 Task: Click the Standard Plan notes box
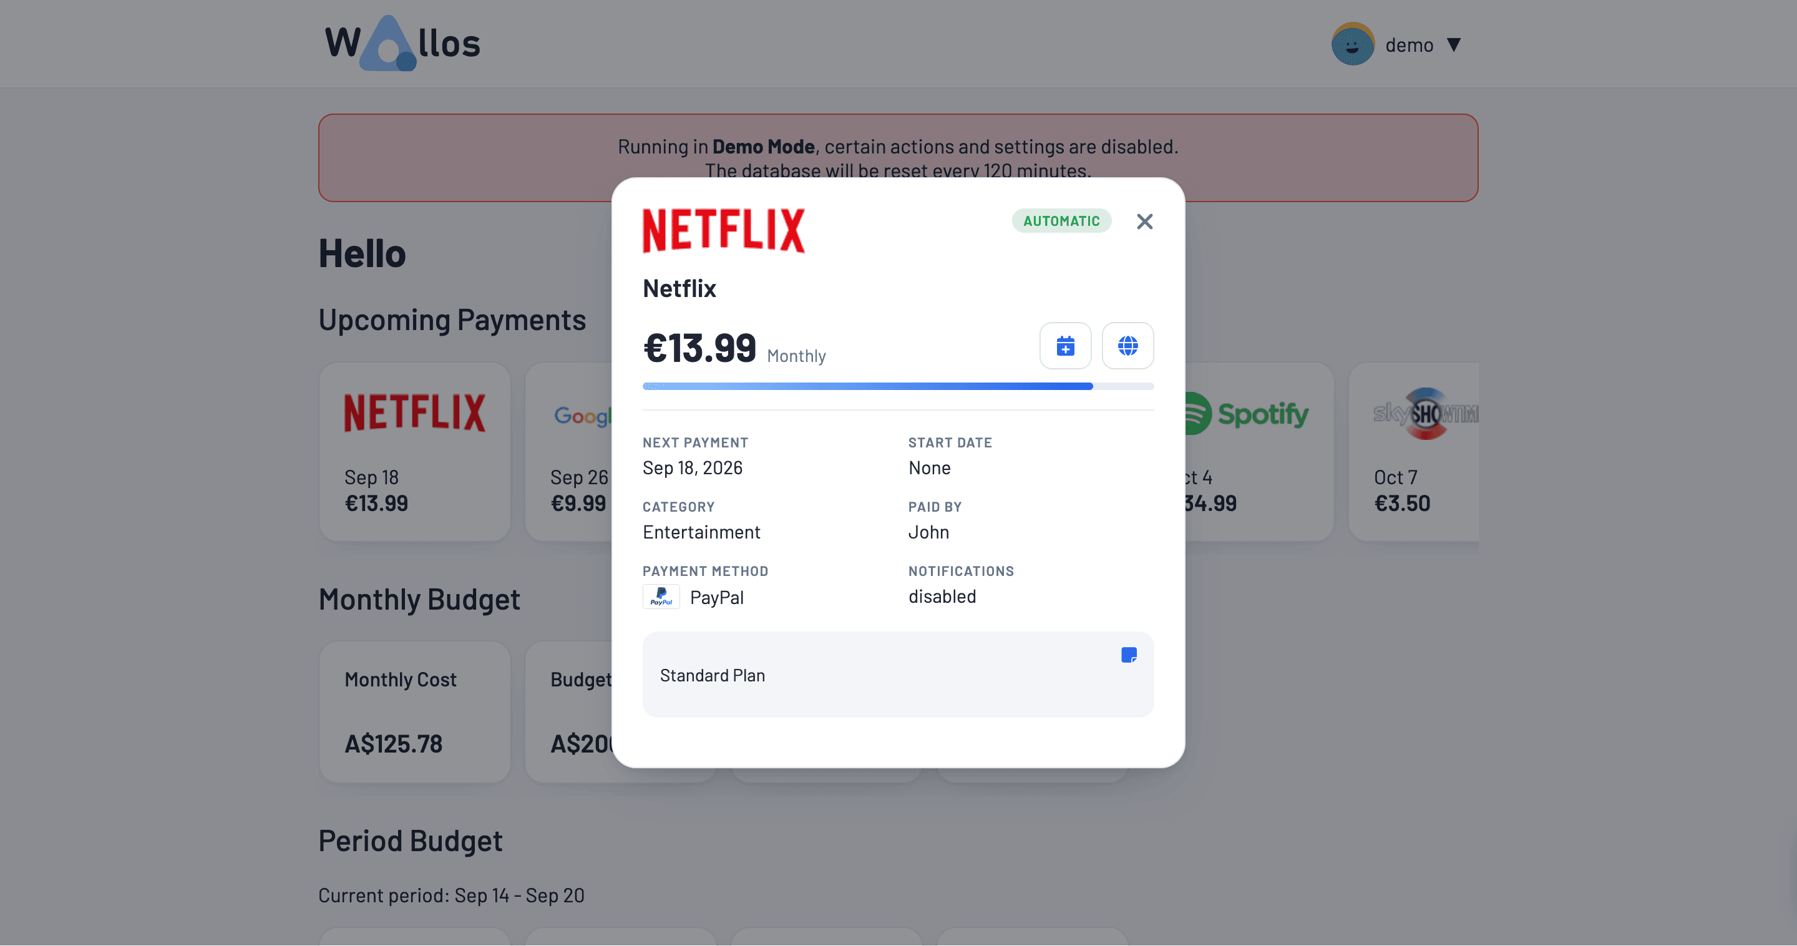point(898,675)
